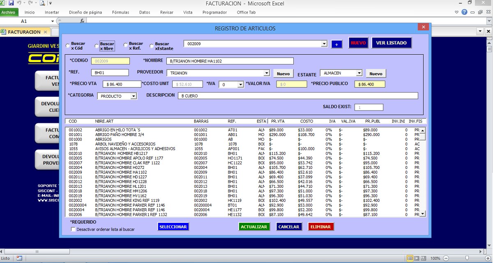This screenshot has height=263, width=493.
Task: Click the NOMBRE input field
Action: point(230,61)
